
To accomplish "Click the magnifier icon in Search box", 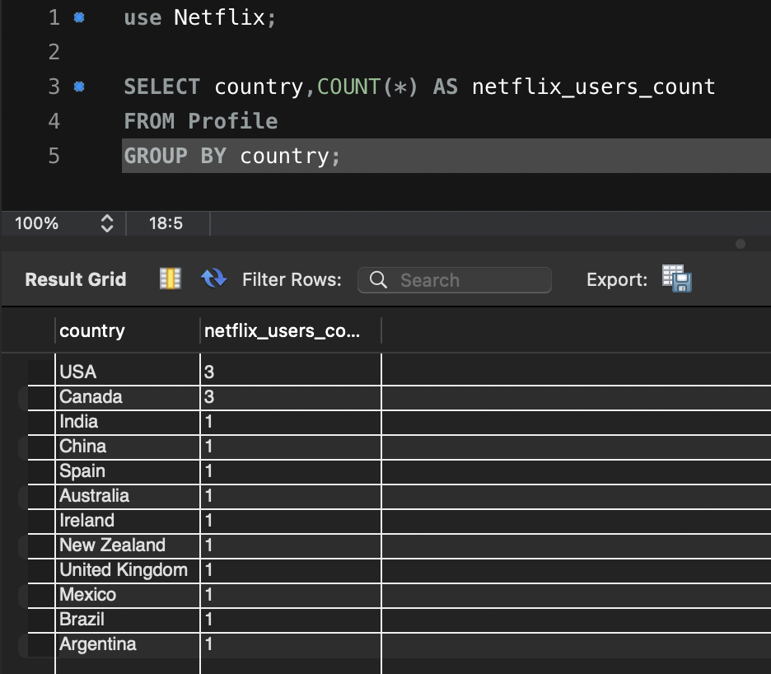I will [376, 279].
